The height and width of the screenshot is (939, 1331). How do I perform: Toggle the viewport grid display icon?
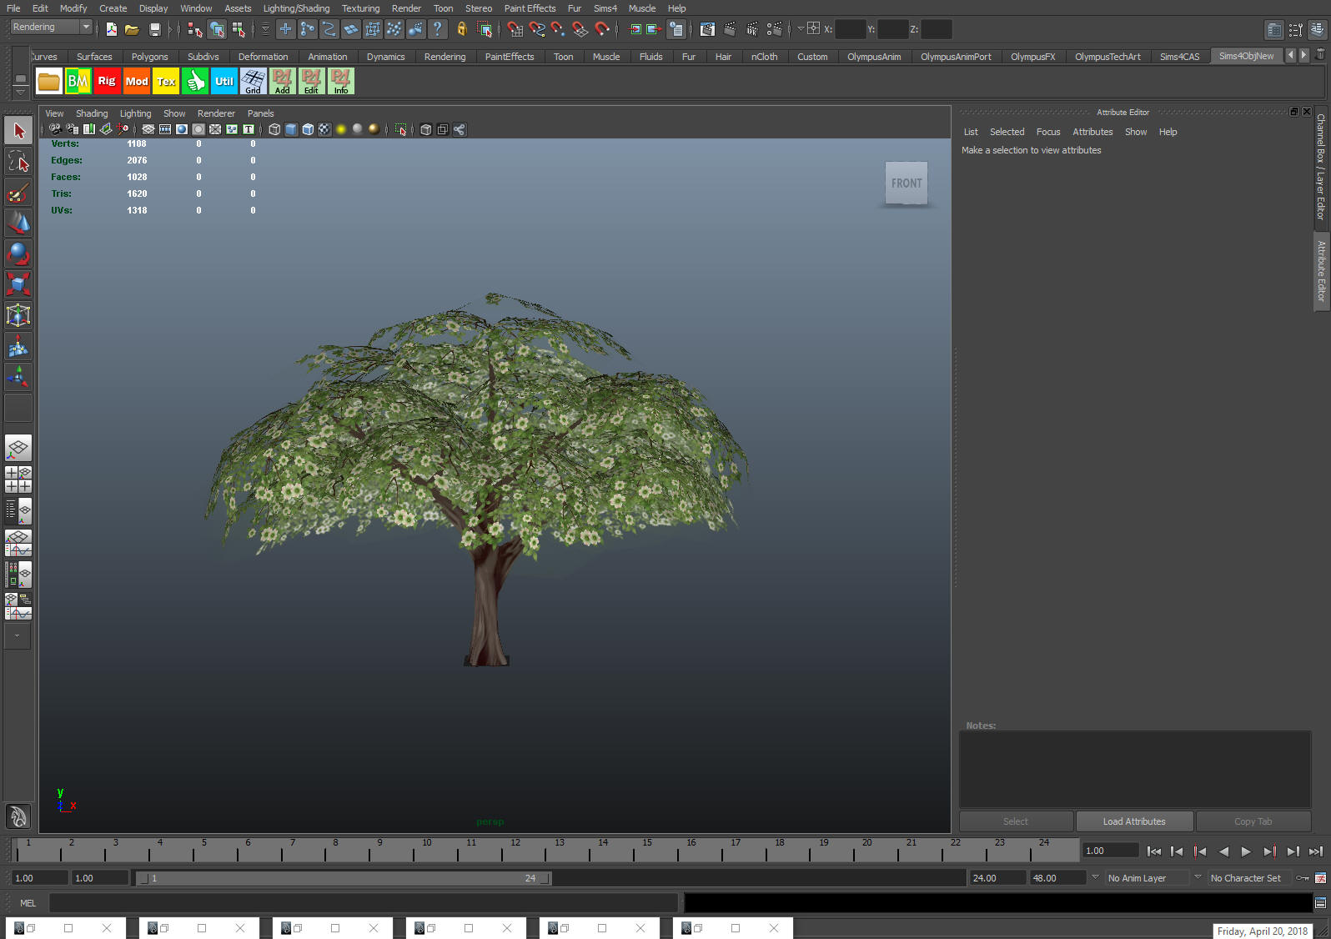[148, 129]
